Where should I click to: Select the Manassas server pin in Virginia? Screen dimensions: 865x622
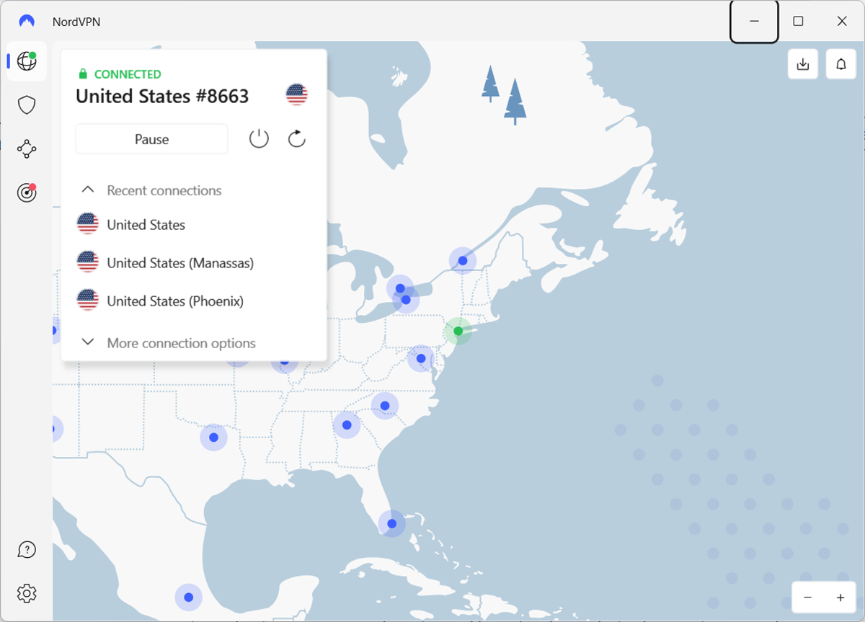pyautogui.click(x=421, y=358)
